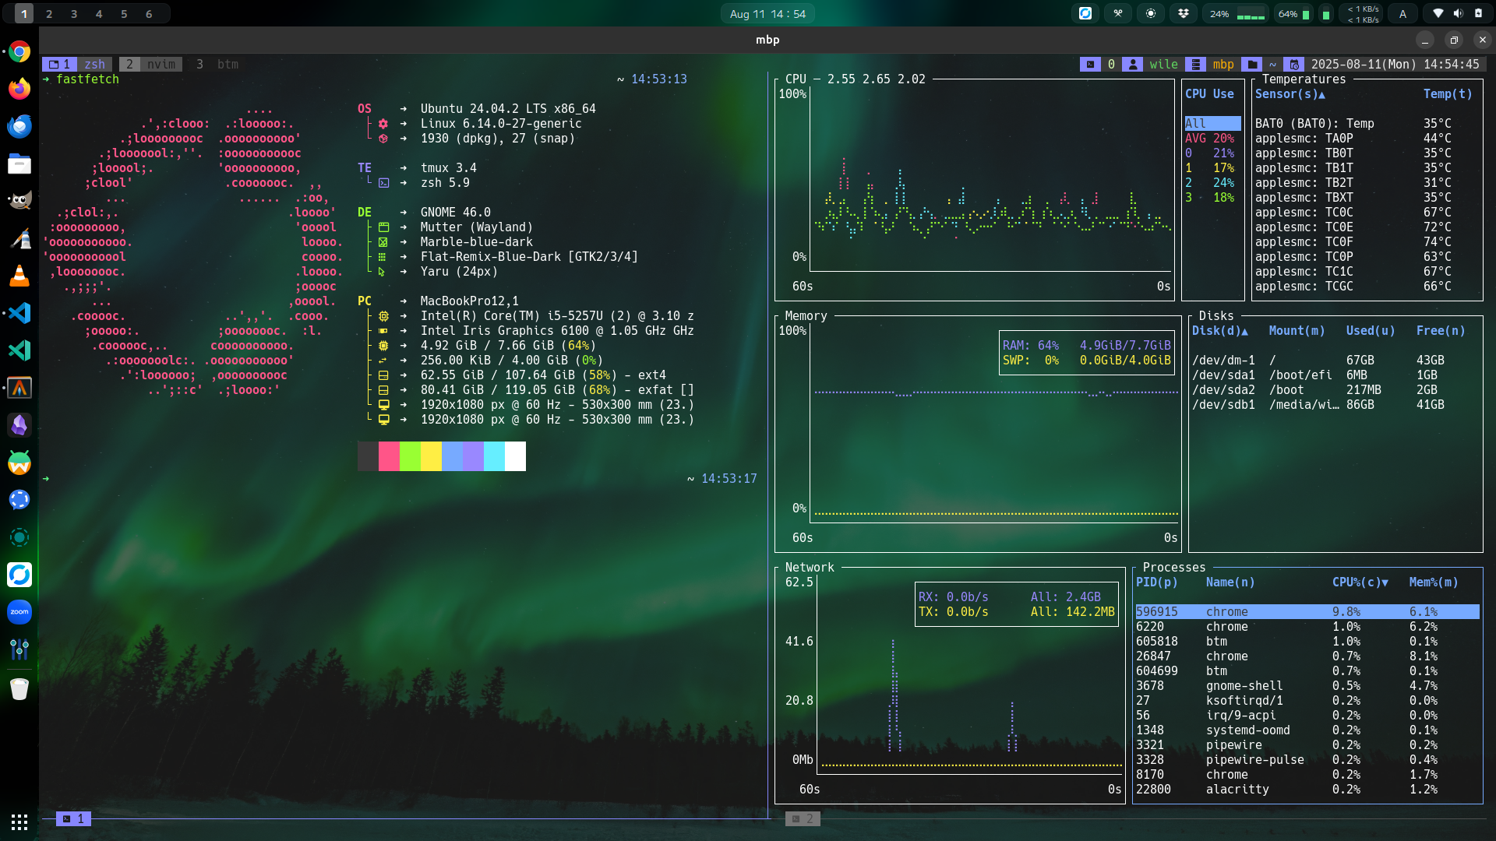Open the Files manager in the dock

coord(19,164)
